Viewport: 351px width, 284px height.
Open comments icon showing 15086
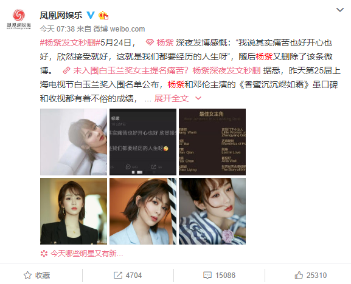[219, 275]
